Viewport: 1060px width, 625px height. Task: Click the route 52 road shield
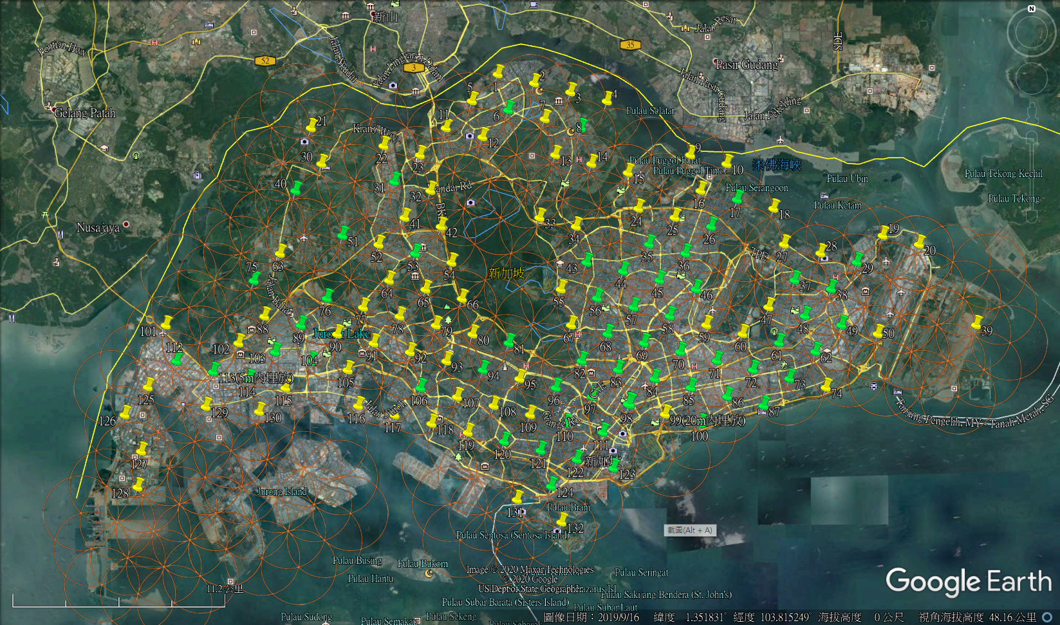pyautogui.click(x=265, y=61)
